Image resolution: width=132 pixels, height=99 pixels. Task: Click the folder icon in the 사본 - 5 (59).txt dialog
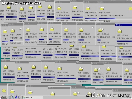[81, 69]
